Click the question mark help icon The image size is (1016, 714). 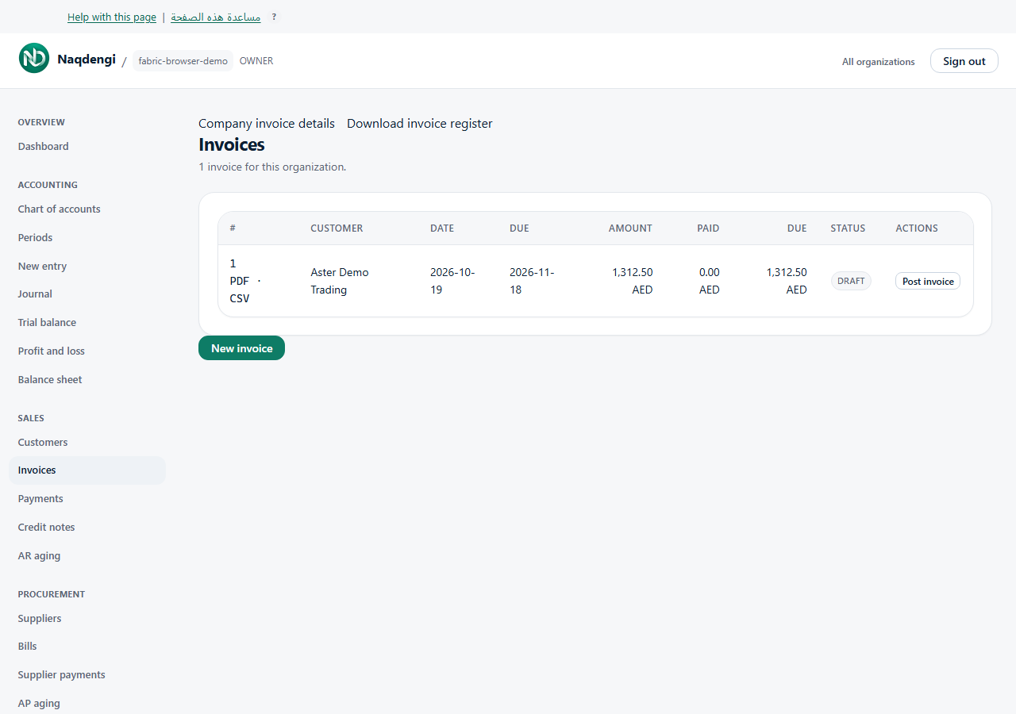[274, 17]
